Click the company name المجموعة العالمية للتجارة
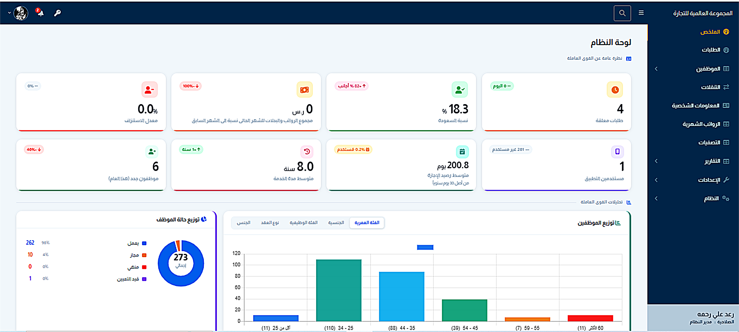The image size is (739, 332). point(703,13)
